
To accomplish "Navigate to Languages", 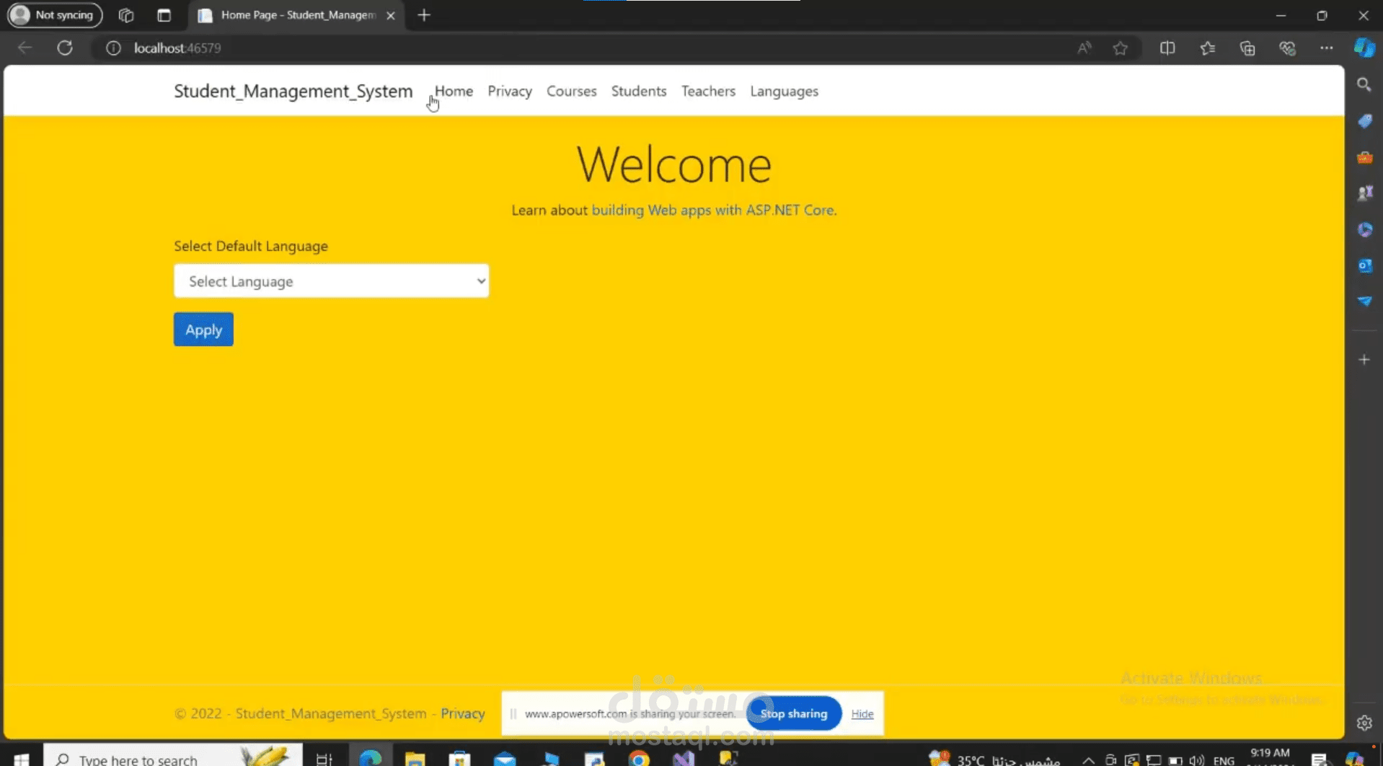I will (x=785, y=92).
